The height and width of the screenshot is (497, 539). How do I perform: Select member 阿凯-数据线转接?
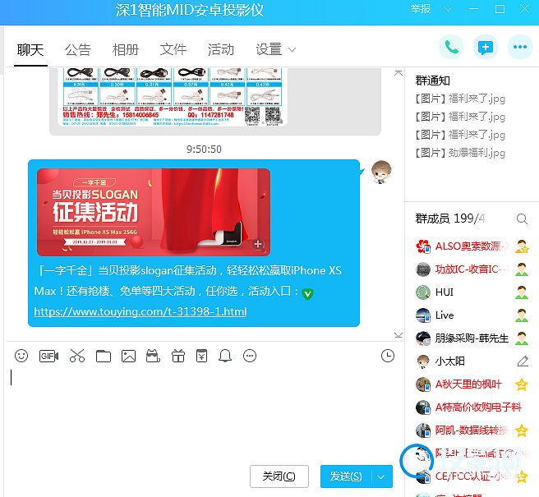(x=472, y=430)
